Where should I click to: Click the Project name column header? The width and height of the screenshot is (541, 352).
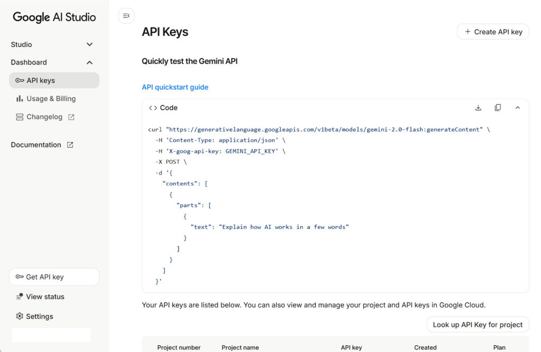click(x=240, y=348)
